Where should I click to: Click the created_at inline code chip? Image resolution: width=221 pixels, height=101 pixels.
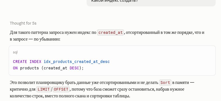tap(110, 32)
